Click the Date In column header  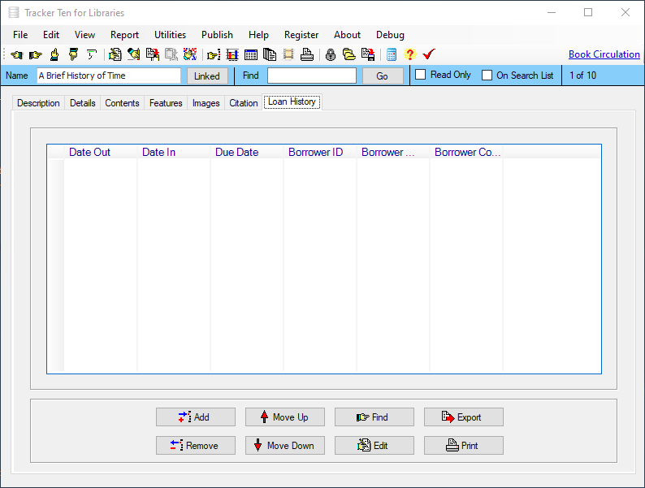pyautogui.click(x=174, y=152)
